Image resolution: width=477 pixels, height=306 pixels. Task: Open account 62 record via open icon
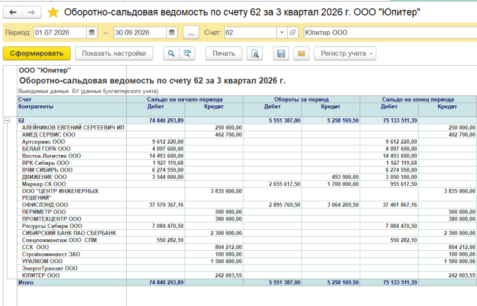[x=293, y=32]
